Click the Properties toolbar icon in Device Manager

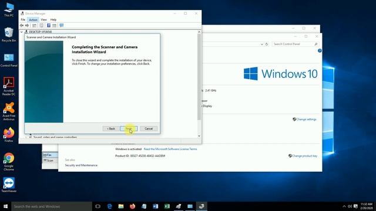click(x=42, y=25)
